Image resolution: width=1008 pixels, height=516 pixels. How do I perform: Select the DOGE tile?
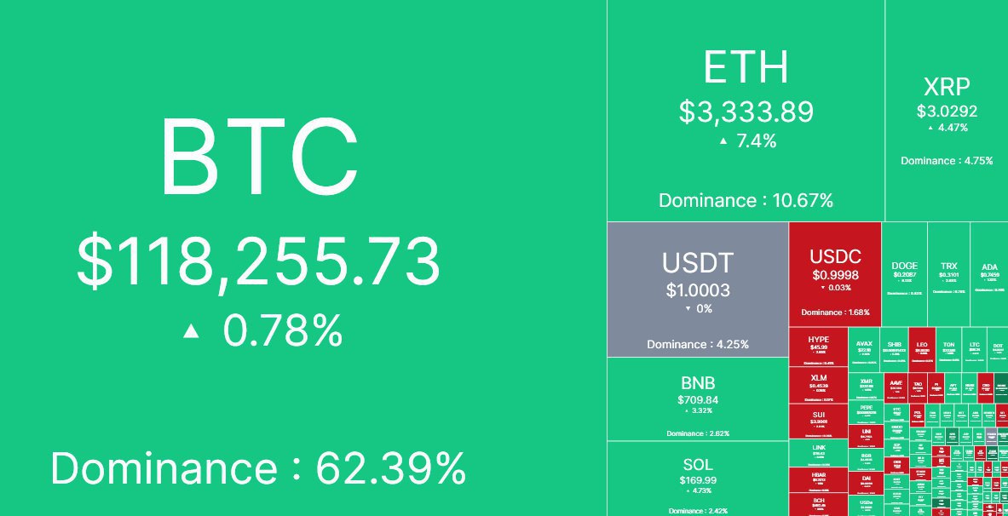click(x=905, y=274)
